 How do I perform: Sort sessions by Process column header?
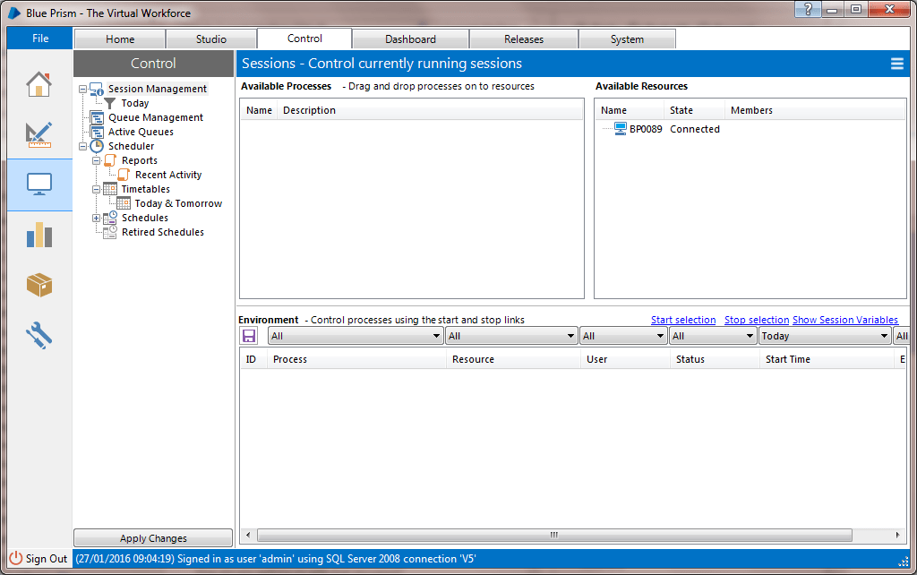click(356, 359)
